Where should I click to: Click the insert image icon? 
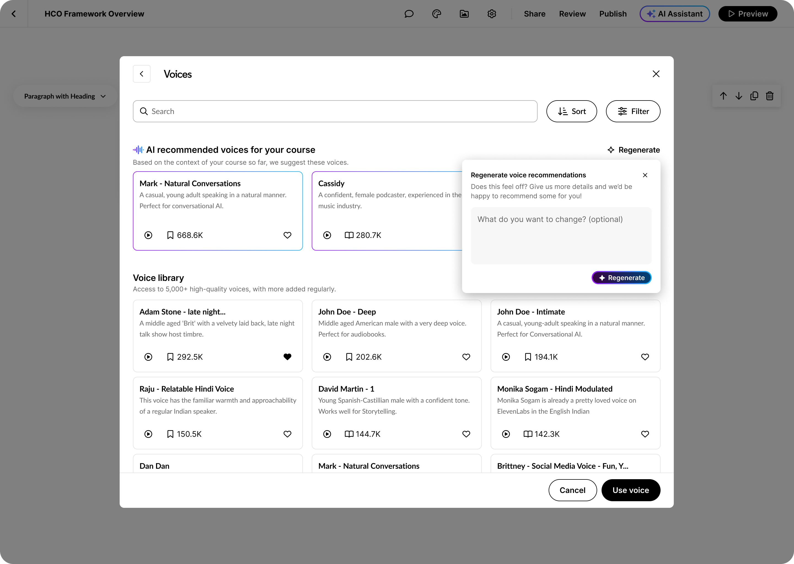pos(464,14)
